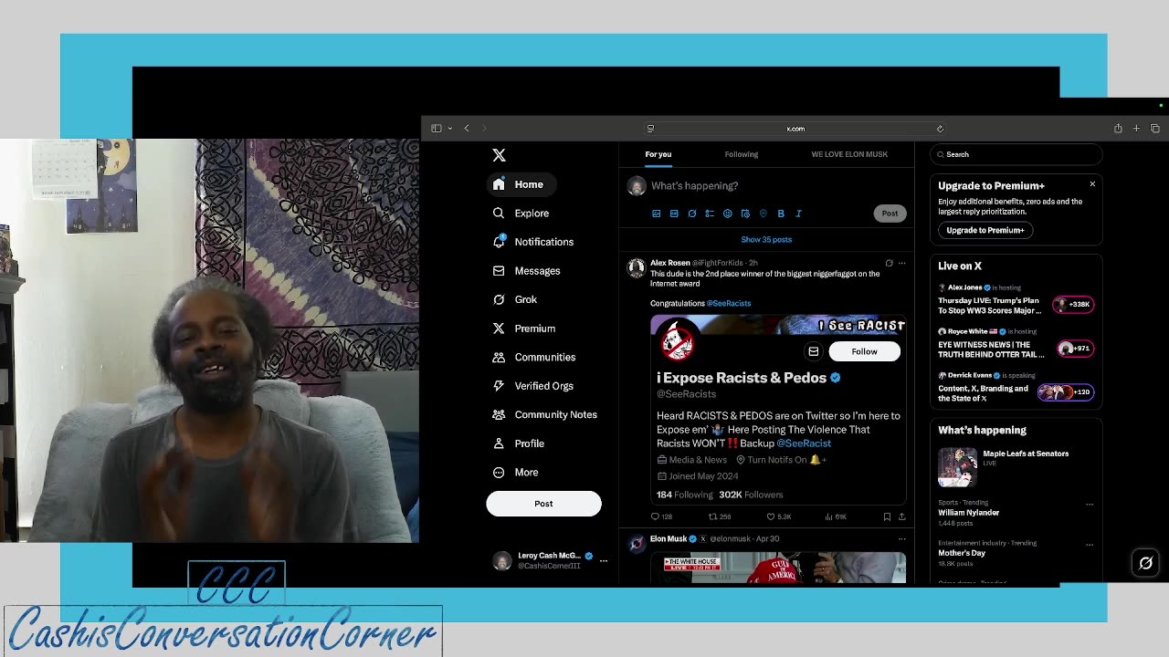Open emoji picker in composer

tap(728, 214)
